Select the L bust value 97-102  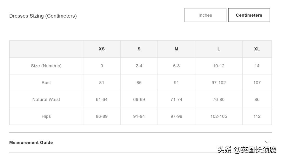pyautogui.click(x=219, y=83)
